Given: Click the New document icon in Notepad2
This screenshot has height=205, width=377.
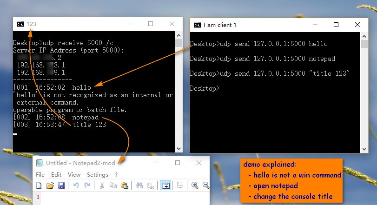Looking at the screenshot, I should (x=39, y=185).
